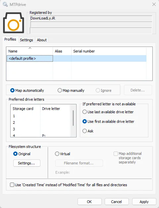
Task: Select storage card 2 row
Action: pos(40,122)
